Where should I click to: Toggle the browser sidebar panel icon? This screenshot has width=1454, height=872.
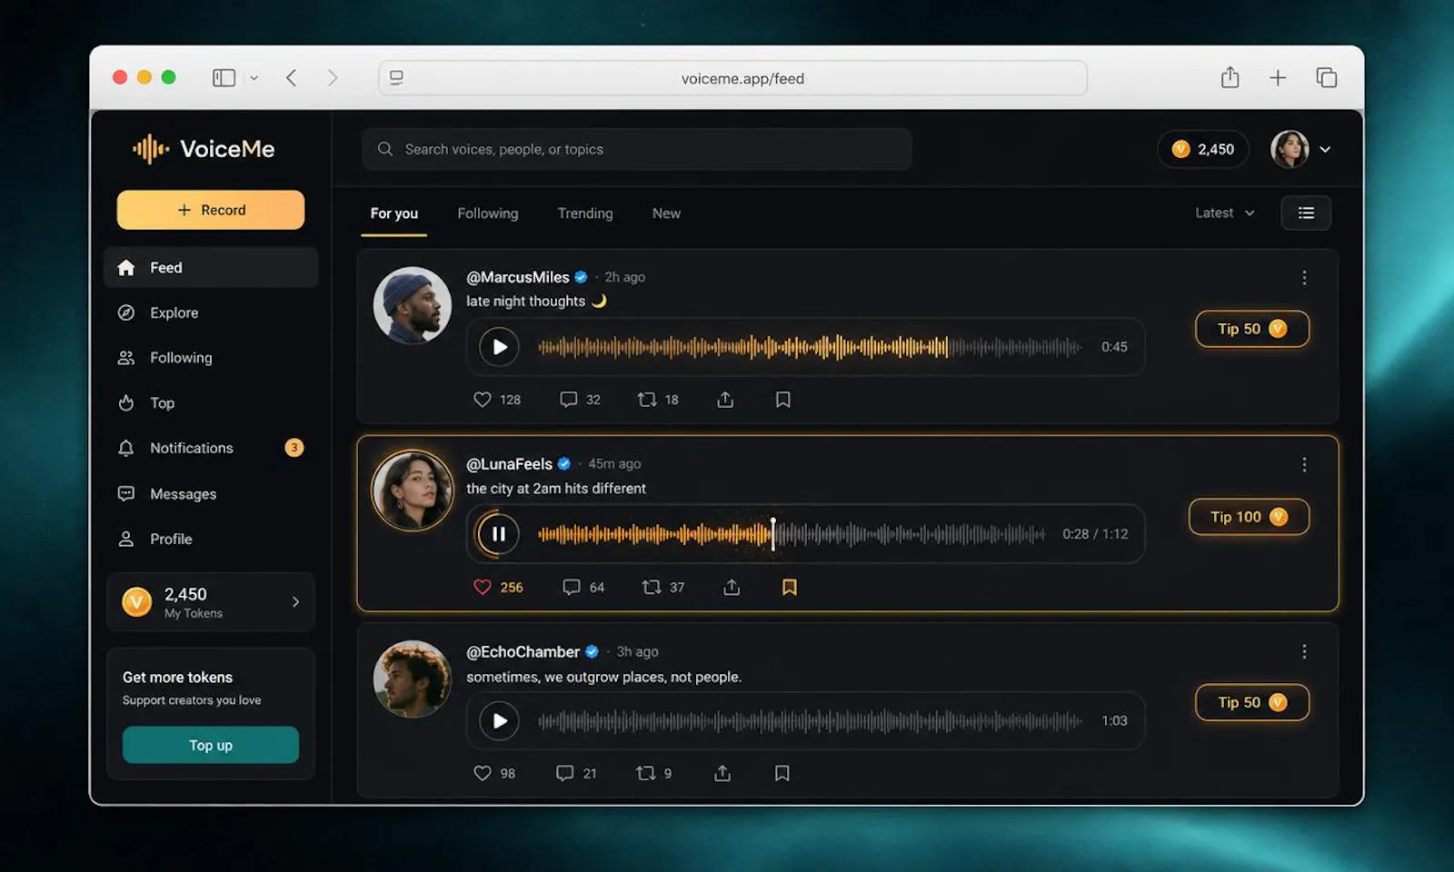click(224, 78)
